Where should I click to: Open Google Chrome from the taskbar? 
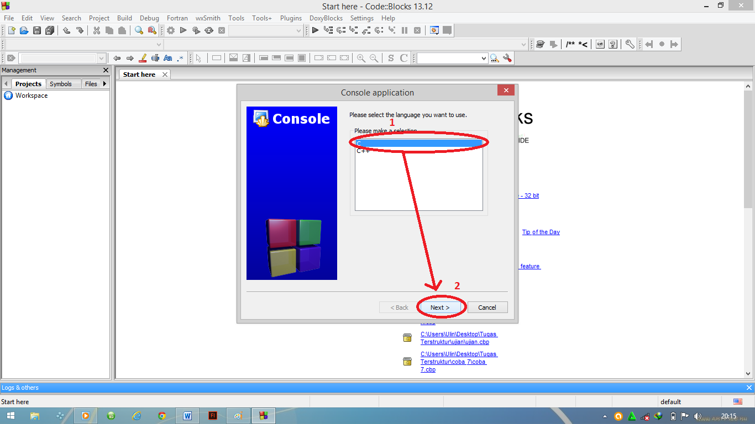click(162, 416)
